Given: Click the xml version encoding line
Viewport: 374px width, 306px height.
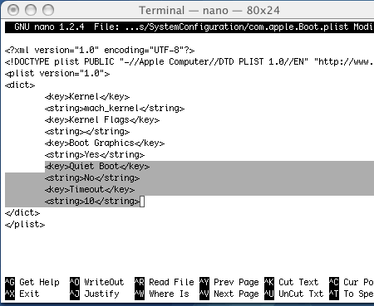Looking at the screenshot, I should coord(100,51).
